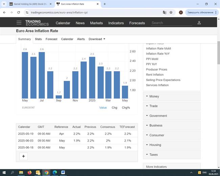Viewport: 220px width, 176px height.
Task: Expand the Business section
Action: click(x=172, y=126)
